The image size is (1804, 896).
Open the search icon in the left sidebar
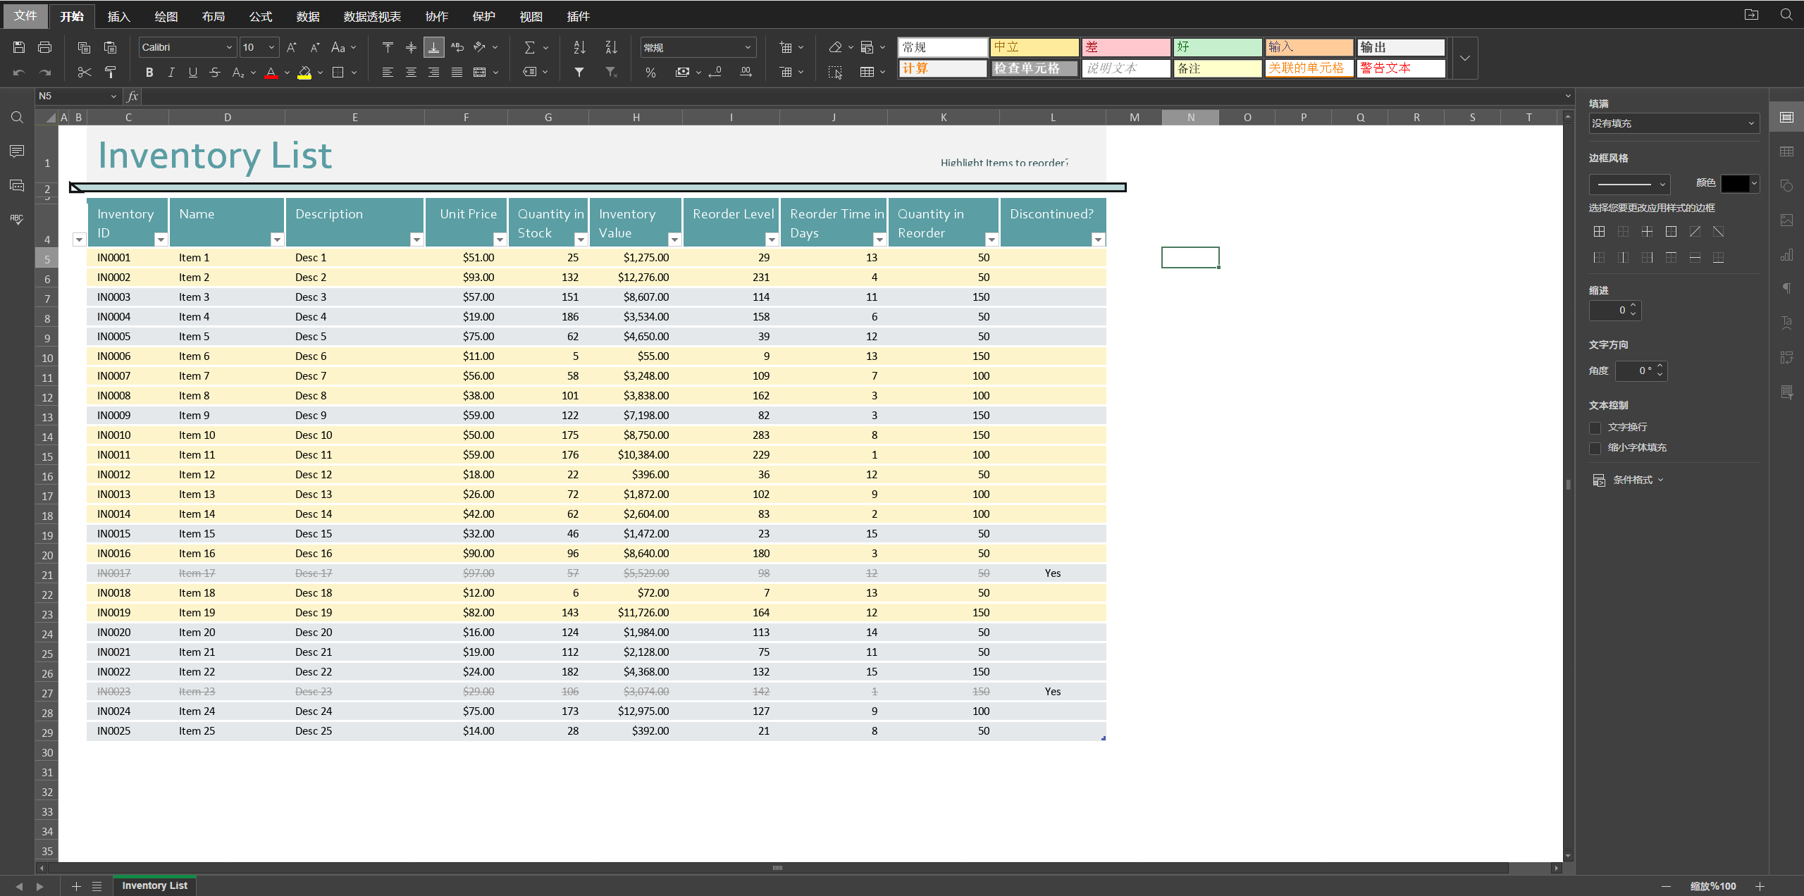(17, 117)
